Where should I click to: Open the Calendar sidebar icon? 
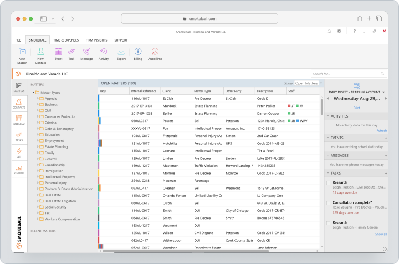tap(19, 120)
